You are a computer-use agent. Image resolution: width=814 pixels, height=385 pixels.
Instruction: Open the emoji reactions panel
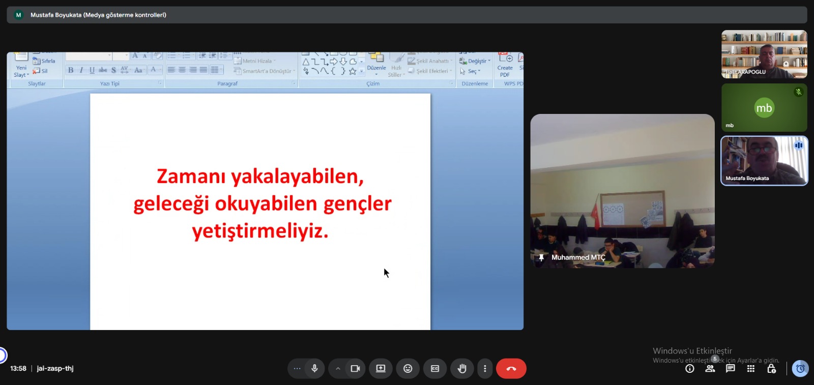point(408,369)
